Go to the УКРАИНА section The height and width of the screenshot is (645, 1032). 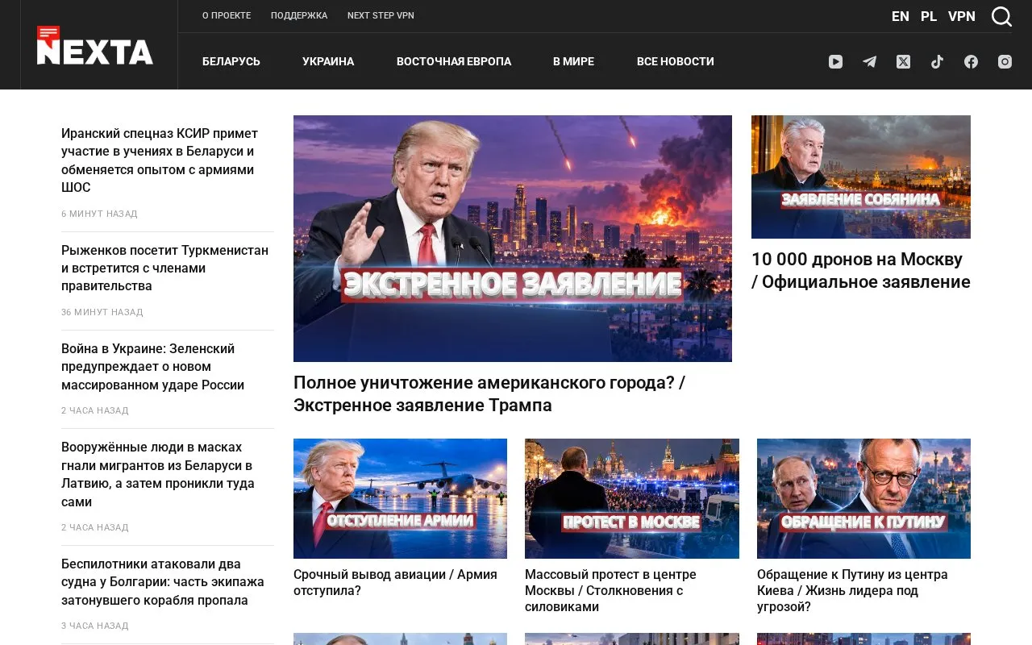[328, 61]
